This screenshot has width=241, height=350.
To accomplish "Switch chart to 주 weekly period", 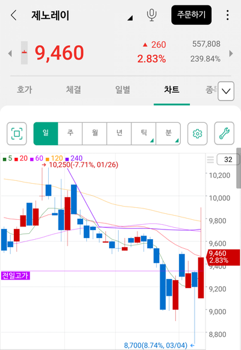I will point(70,134).
